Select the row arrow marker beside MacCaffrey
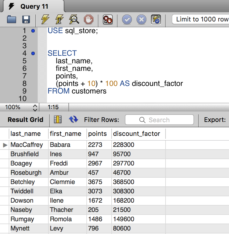229x234 pixels. tap(5, 145)
